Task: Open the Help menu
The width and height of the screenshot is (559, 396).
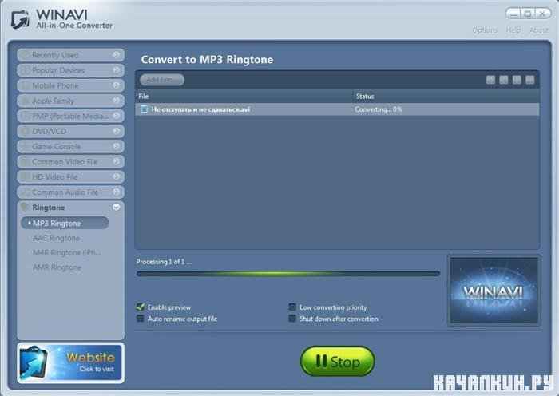Action: [513, 30]
